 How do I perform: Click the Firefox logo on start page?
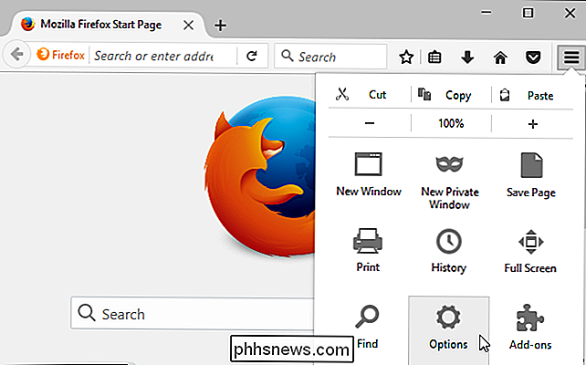(260, 177)
